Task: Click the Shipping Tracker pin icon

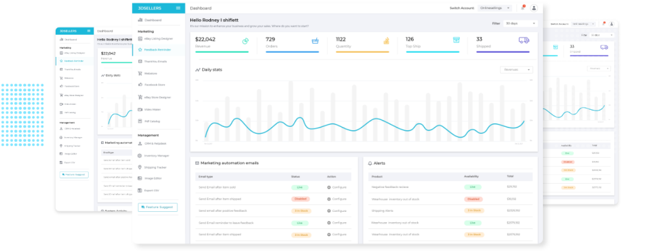Action: [140, 167]
